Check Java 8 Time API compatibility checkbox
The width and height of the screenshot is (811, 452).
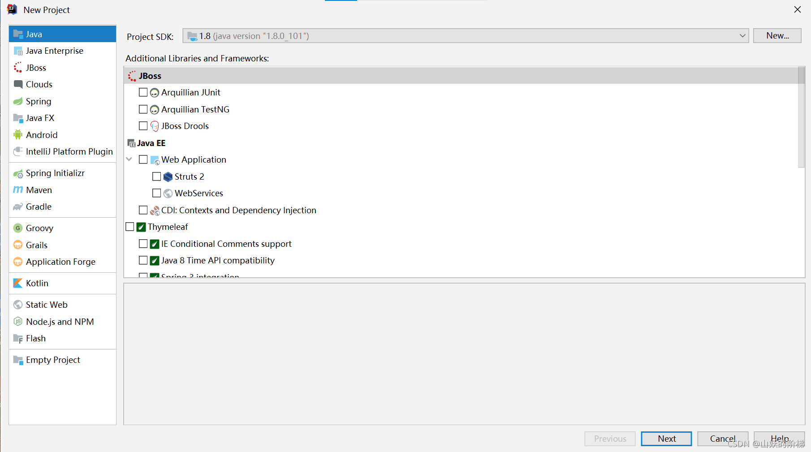coord(143,260)
